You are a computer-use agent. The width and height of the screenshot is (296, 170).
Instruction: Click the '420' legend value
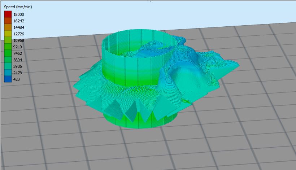(x=16, y=79)
